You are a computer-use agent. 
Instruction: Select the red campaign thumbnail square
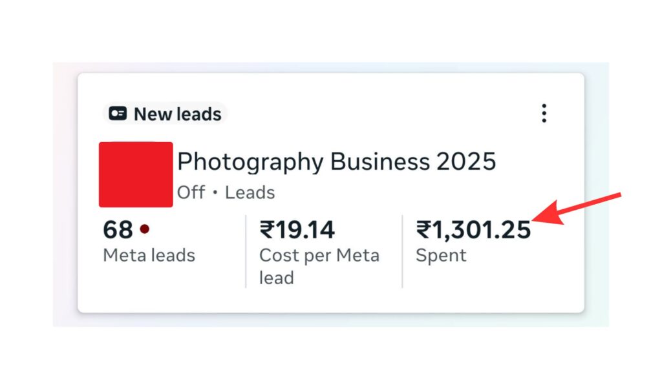click(x=136, y=174)
